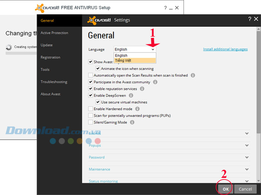Screen dimensions: 261x195
Task: Enable Automatically open Scan Results checkbox
Action: [91, 75]
